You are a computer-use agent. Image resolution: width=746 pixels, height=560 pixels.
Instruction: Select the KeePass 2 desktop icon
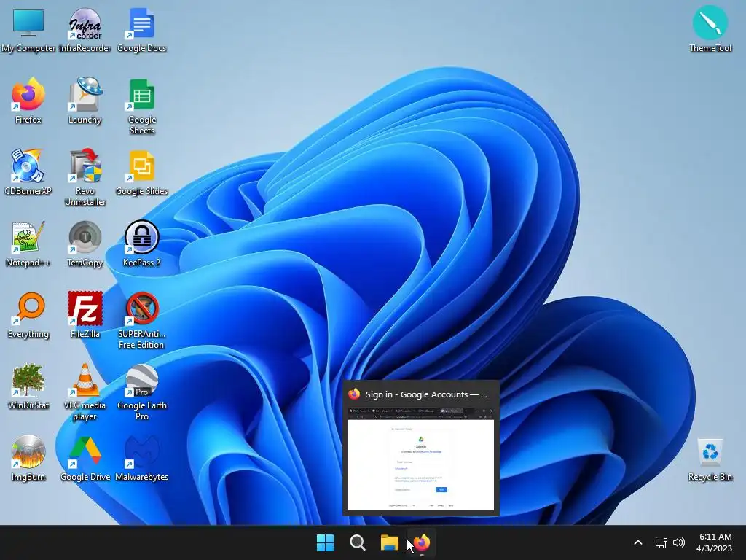point(141,244)
